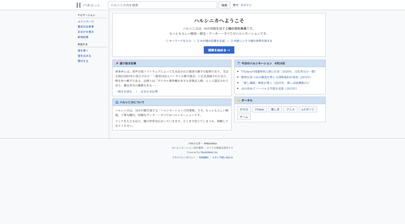Select the VTuber portal tag

click(259, 109)
